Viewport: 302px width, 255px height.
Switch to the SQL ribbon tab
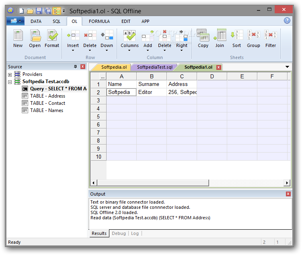(56, 21)
